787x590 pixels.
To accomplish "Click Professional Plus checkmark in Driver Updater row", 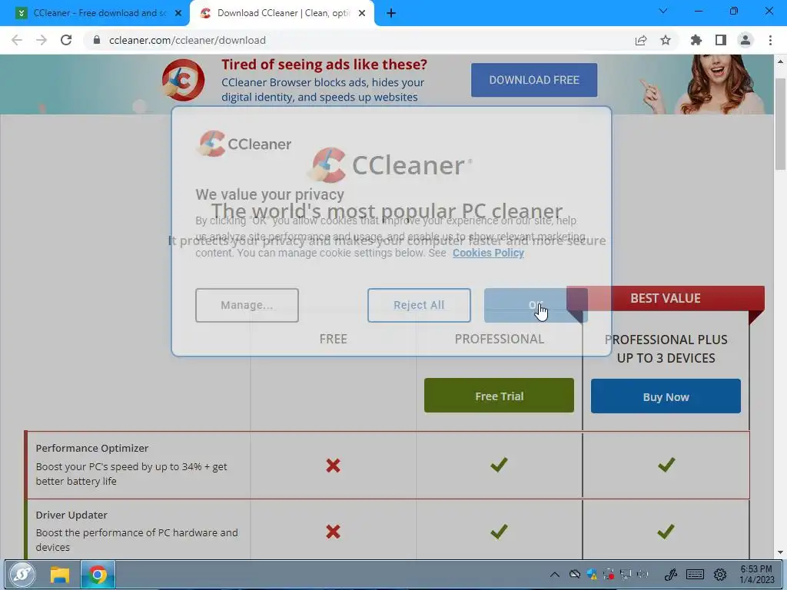I will point(666,531).
